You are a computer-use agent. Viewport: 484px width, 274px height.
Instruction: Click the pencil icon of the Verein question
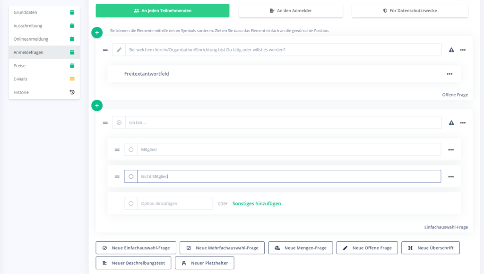(x=119, y=50)
